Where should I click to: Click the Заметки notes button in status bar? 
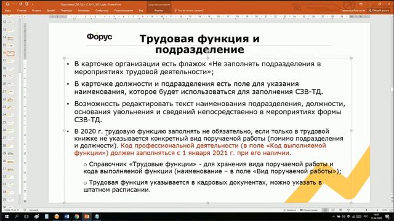pyautogui.click(x=290, y=210)
